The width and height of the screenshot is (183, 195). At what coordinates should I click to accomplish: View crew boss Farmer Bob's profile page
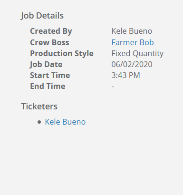click(x=133, y=42)
